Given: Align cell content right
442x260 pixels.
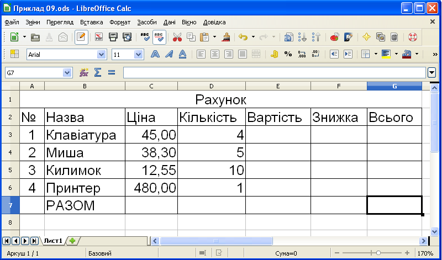Looking at the screenshot, I should click(229, 54).
